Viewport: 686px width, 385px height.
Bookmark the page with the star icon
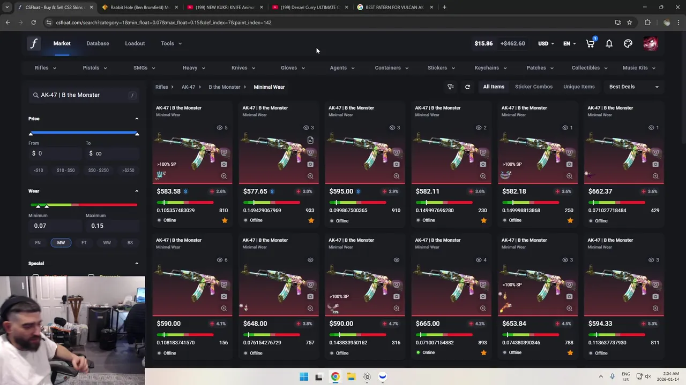(x=629, y=22)
